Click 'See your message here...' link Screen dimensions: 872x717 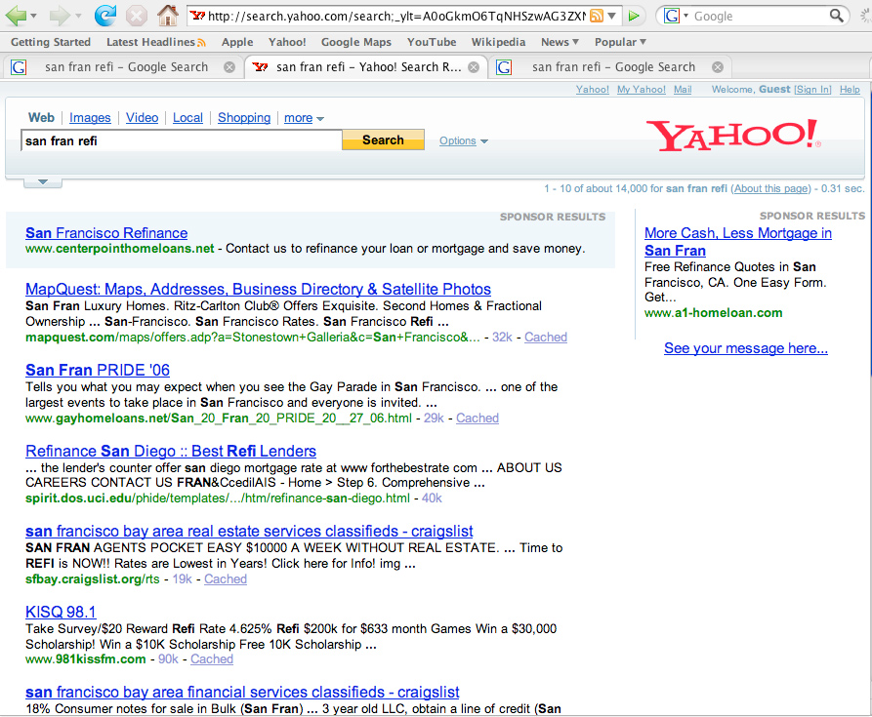coord(746,348)
